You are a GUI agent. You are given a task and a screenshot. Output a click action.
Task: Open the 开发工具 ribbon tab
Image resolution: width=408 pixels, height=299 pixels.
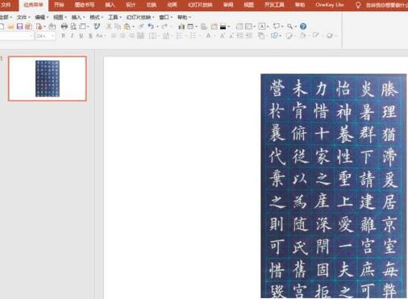tap(274, 5)
